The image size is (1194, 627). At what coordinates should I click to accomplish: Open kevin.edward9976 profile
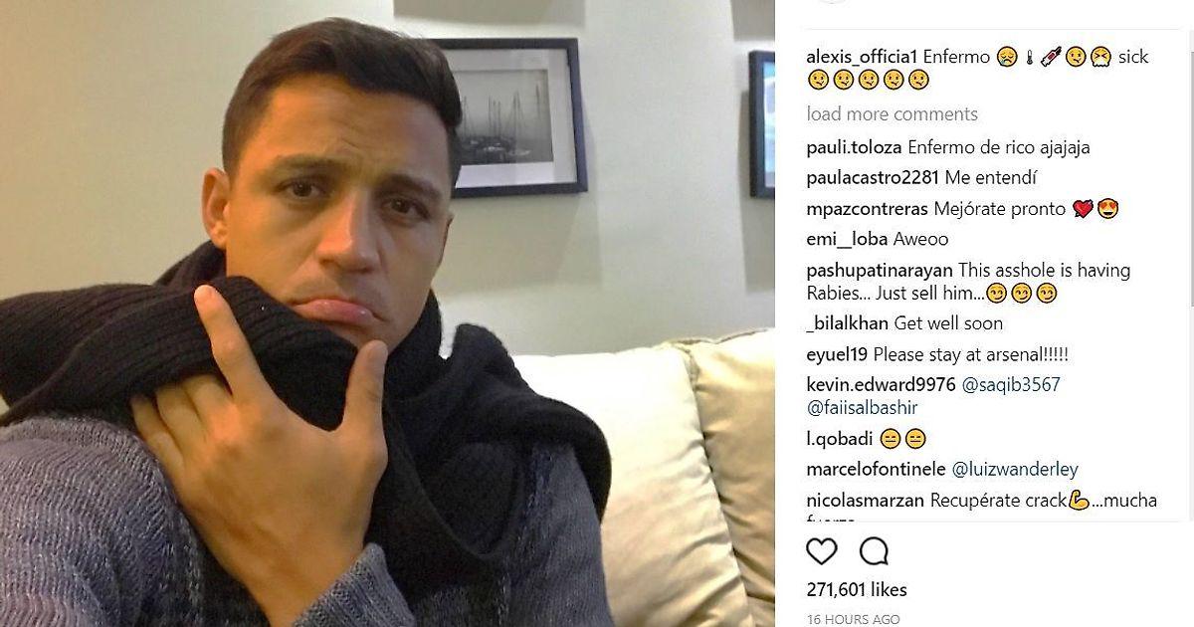[x=882, y=384]
